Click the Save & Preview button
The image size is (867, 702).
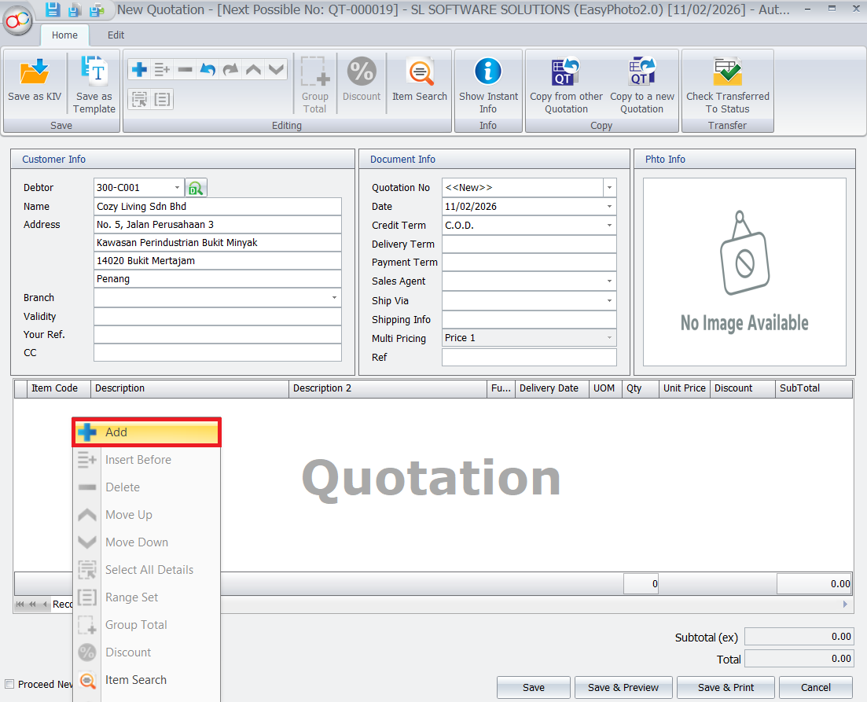[623, 687]
